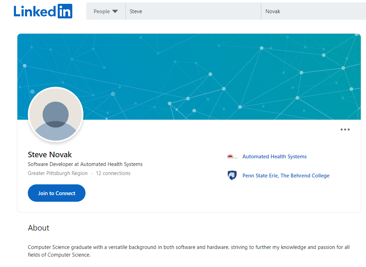
Task: Click the Computer Science graduate summary paragraph
Action: 189,251
